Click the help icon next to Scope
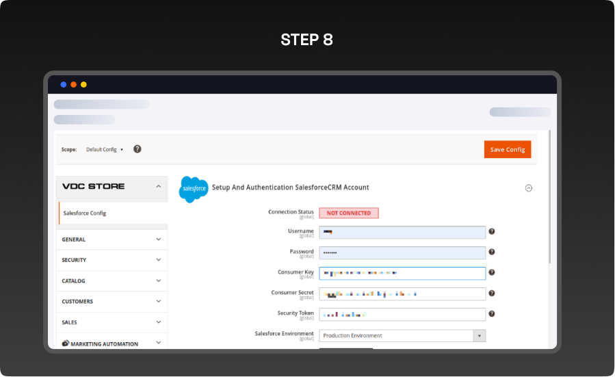The height and width of the screenshot is (377, 615). (137, 149)
